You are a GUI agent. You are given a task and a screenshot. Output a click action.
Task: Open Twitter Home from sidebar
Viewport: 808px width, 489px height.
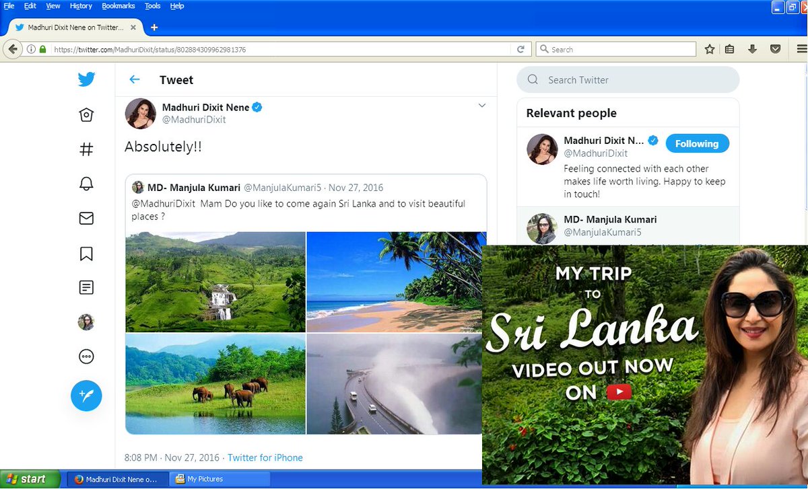(86, 115)
